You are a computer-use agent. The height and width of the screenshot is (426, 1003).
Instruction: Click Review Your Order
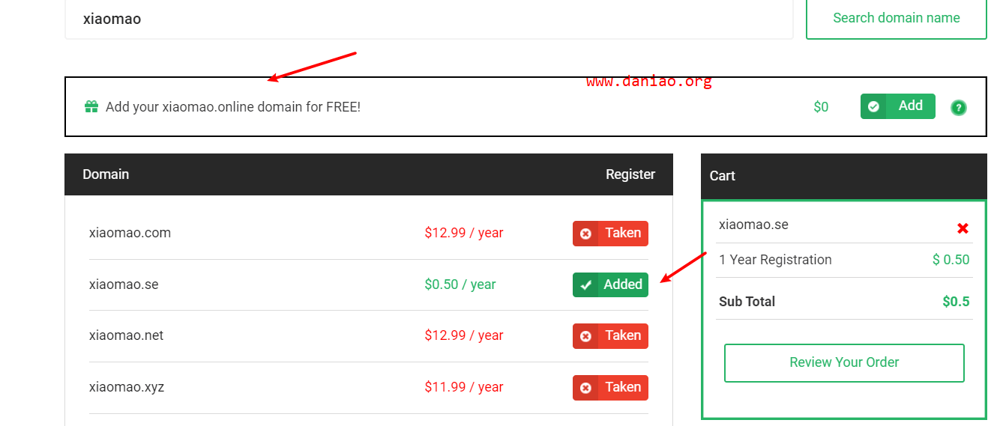(x=844, y=362)
